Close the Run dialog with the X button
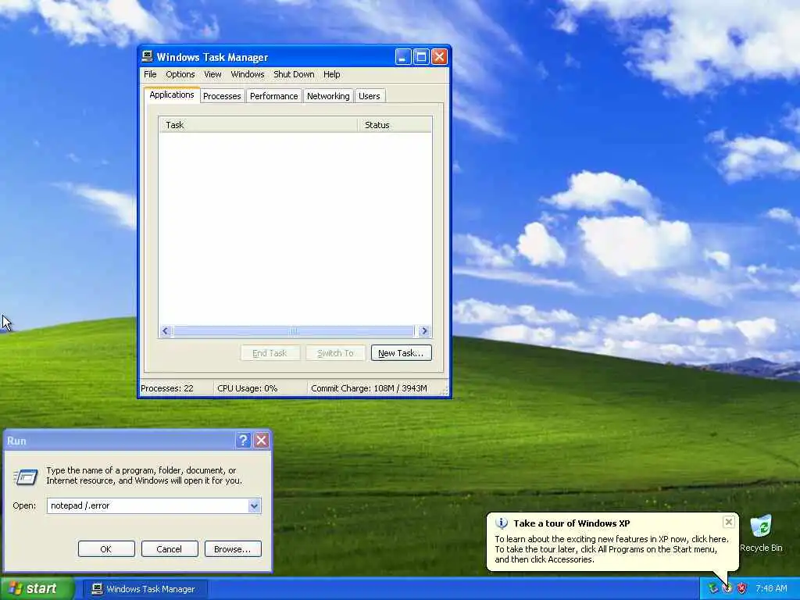Image resolution: width=800 pixels, height=600 pixels. tap(262, 441)
